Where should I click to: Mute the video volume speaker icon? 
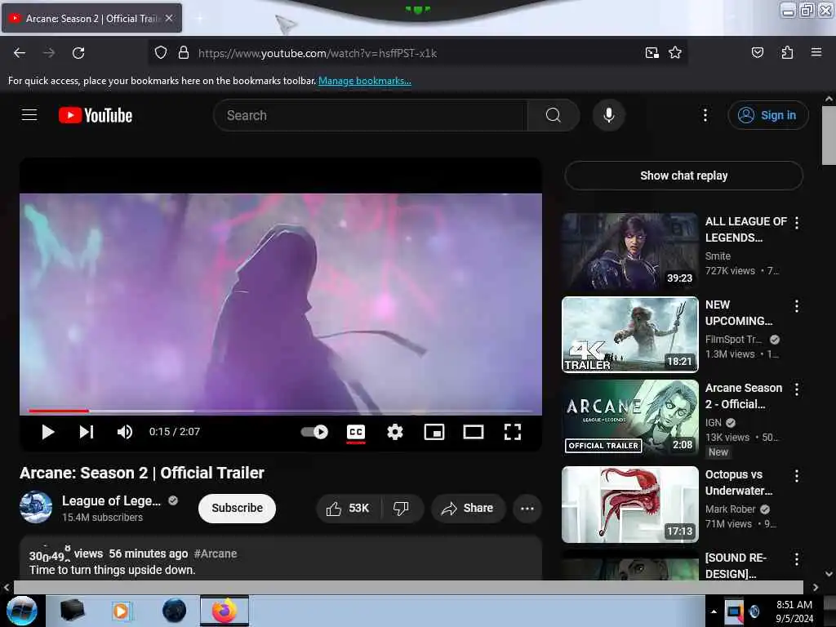pyautogui.click(x=125, y=432)
